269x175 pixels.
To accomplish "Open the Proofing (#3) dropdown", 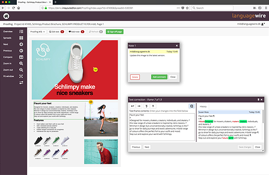I will tap(37, 32).
